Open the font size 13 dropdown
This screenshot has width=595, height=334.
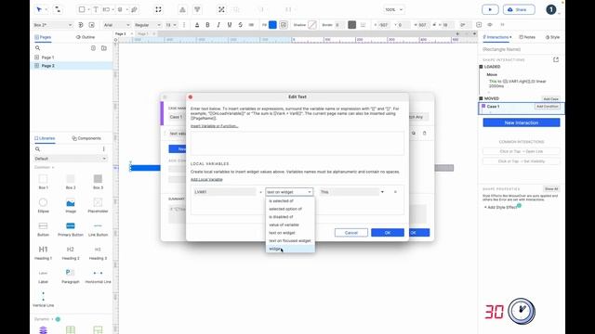(x=171, y=25)
